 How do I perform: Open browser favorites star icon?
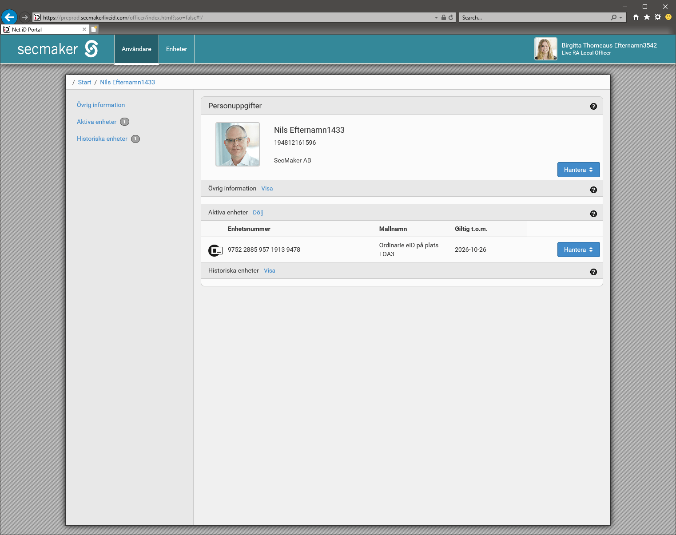pos(647,17)
